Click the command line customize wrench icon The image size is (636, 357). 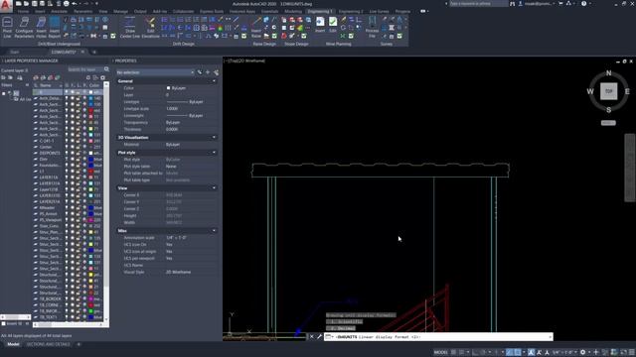click(x=319, y=337)
